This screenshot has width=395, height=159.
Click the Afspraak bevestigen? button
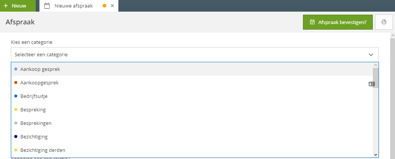[x=337, y=22]
